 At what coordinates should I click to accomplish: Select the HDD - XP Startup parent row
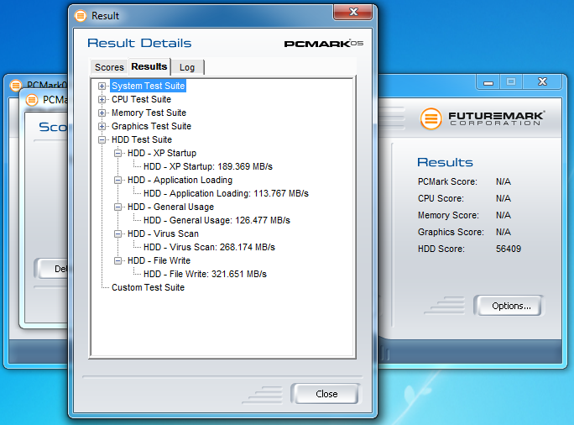(162, 153)
